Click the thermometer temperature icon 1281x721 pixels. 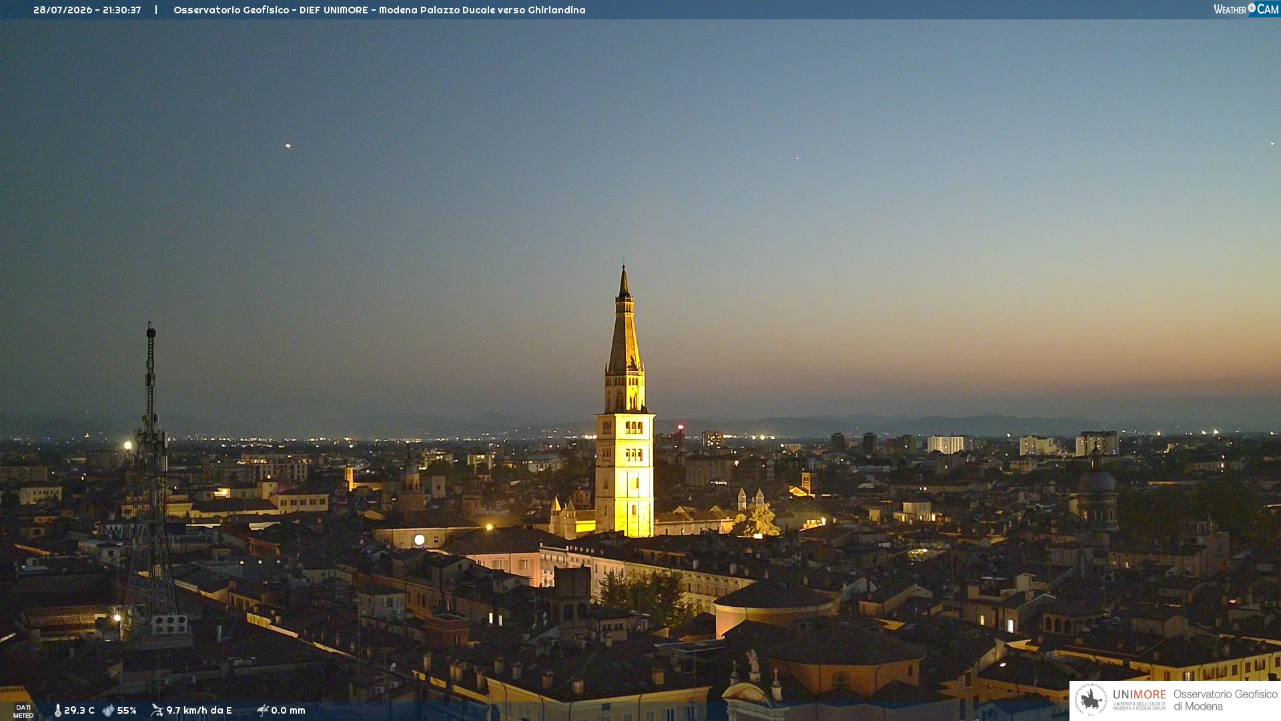[57, 710]
